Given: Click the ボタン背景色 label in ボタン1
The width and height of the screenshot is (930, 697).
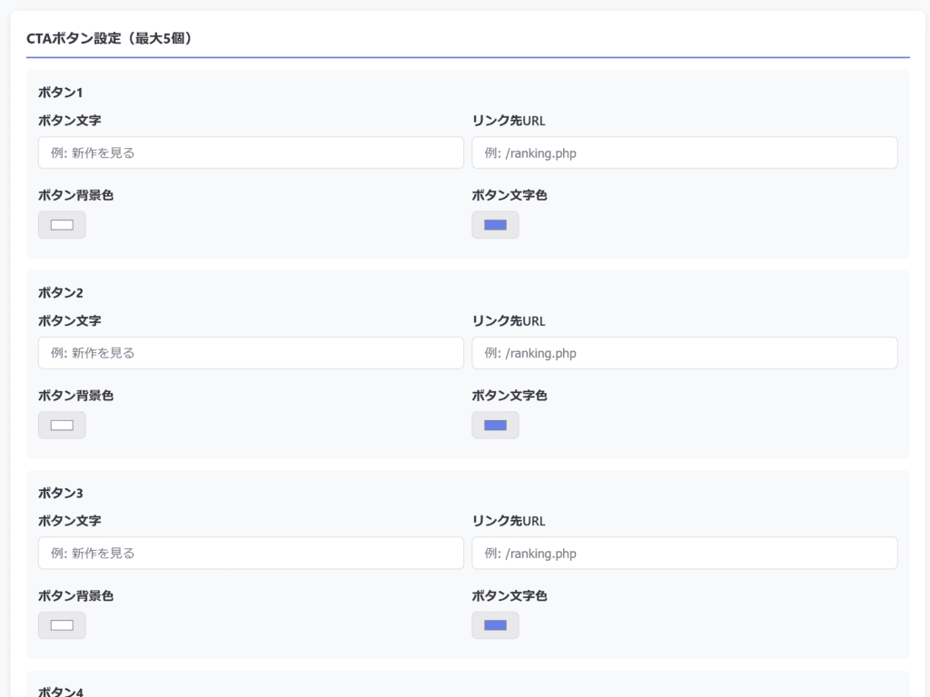Looking at the screenshot, I should pos(75,195).
